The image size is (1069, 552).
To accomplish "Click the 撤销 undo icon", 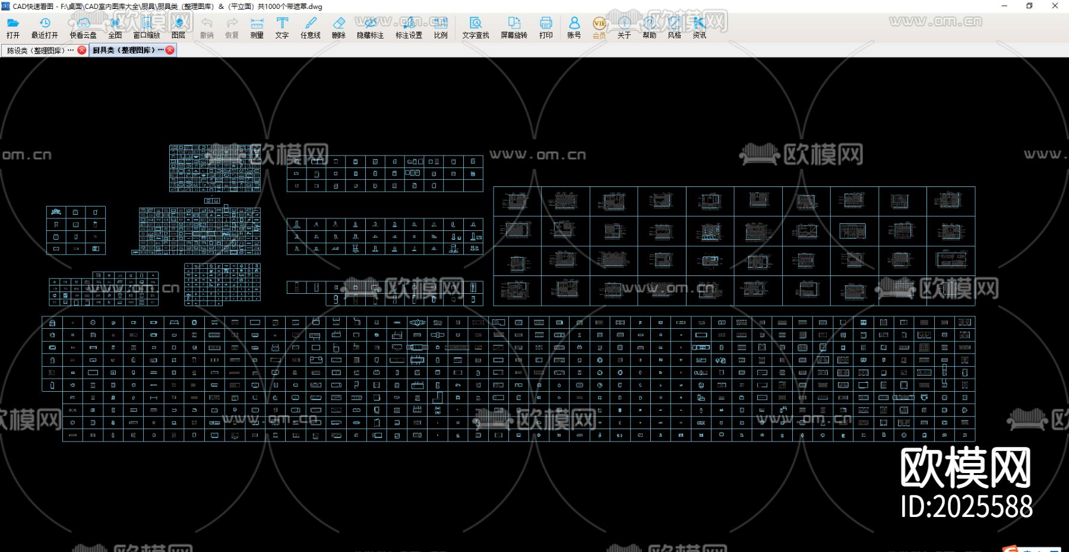I will point(207,28).
